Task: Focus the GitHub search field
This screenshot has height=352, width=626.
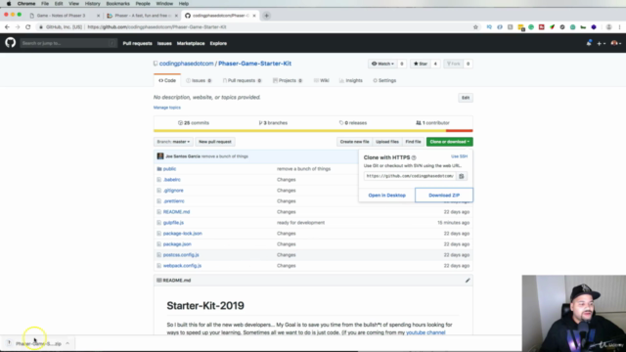Action: click(x=68, y=43)
